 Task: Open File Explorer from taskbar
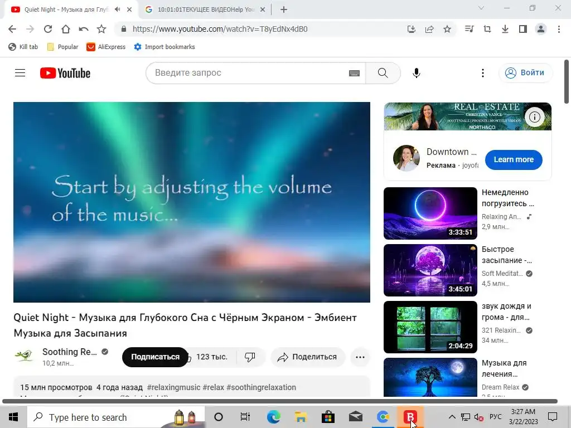pyautogui.click(x=301, y=417)
